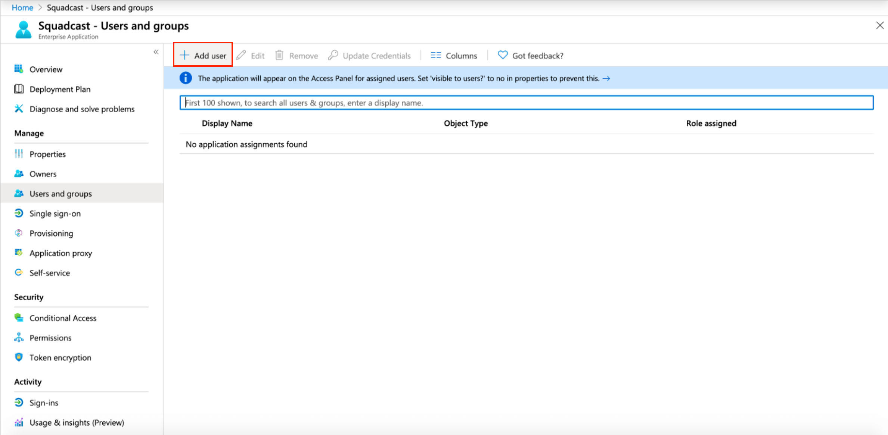Click the Squadcast - Users and groups breadcrumb
The width and height of the screenshot is (888, 435).
coord(100,7)
